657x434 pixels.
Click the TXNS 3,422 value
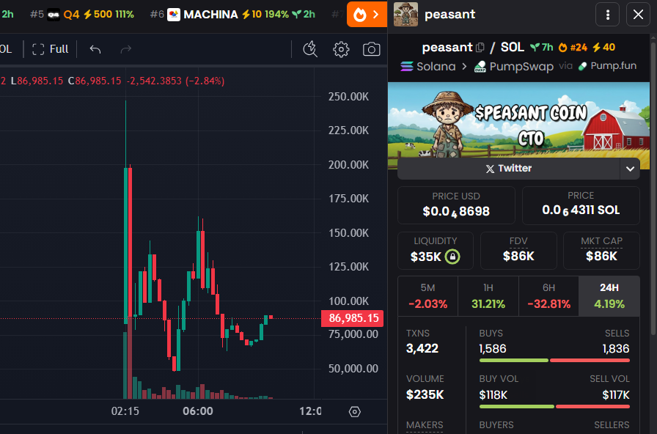[422, 348]
